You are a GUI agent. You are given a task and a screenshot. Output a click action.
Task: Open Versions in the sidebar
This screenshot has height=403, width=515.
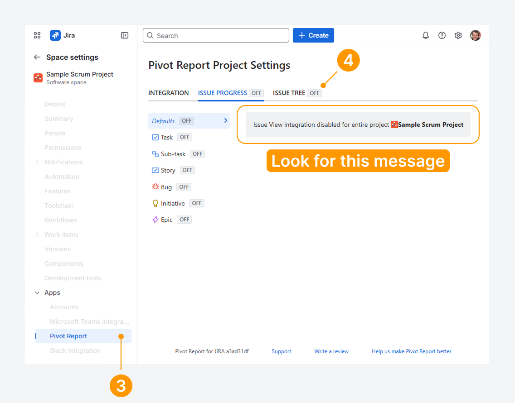[58, 249]
